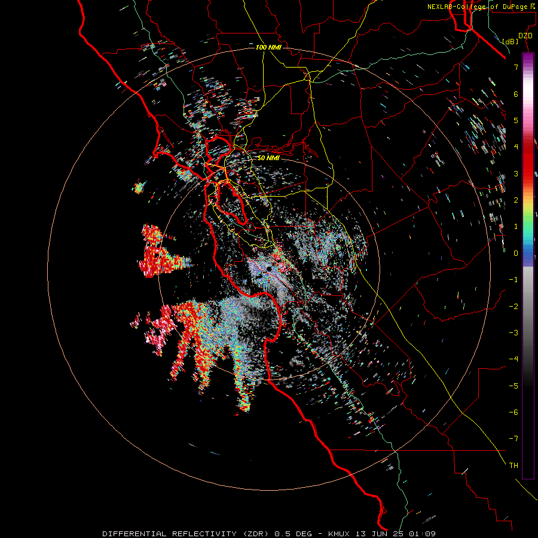This screenshot has width=538, height=538.
Task: Click the "7" tick label on color scale
Action: click(516, 67)
